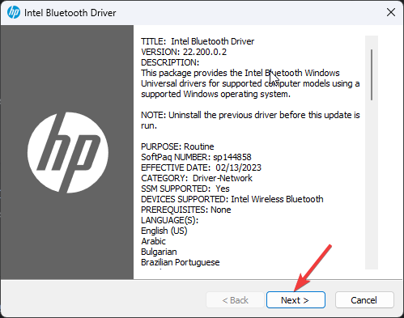Click the "EFFECTIVE DATE: 02/13/2023" line
This screenshot has height=318, width=404.
[x=201, y=167]
